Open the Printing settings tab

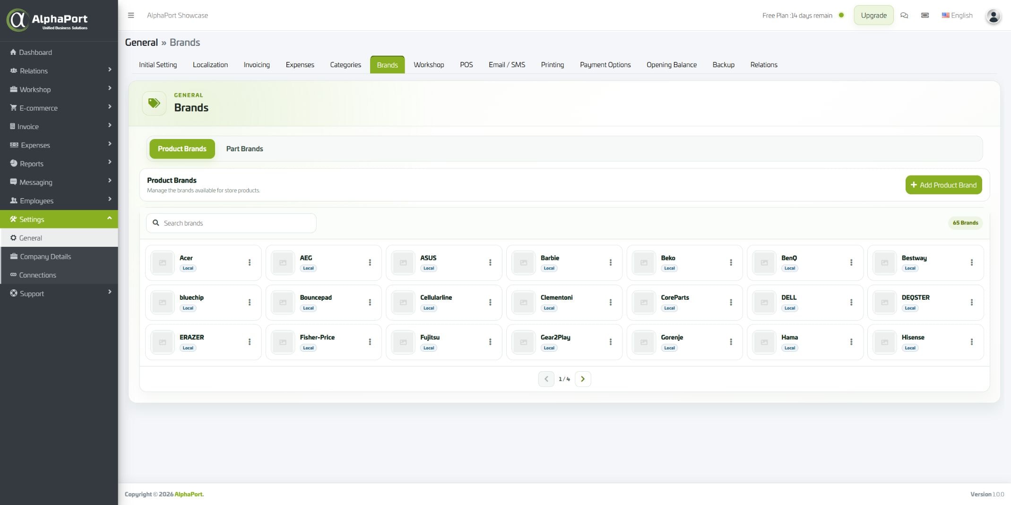[x=552, y=65]
